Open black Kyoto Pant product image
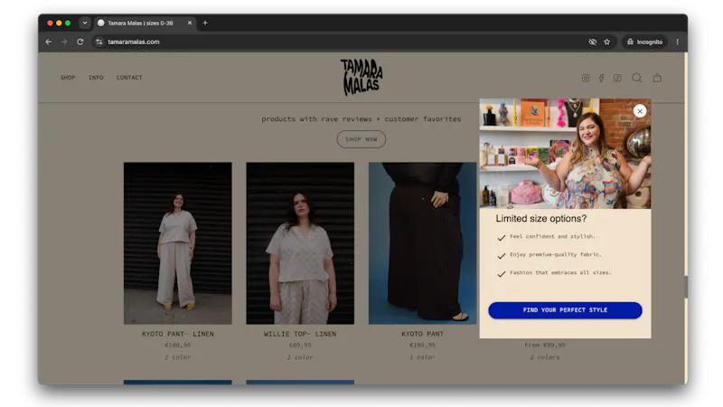 point(422,243)
